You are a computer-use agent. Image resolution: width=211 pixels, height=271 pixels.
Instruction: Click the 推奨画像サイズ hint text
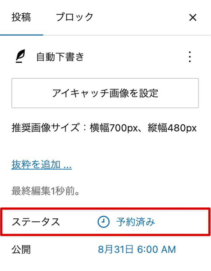104,128
